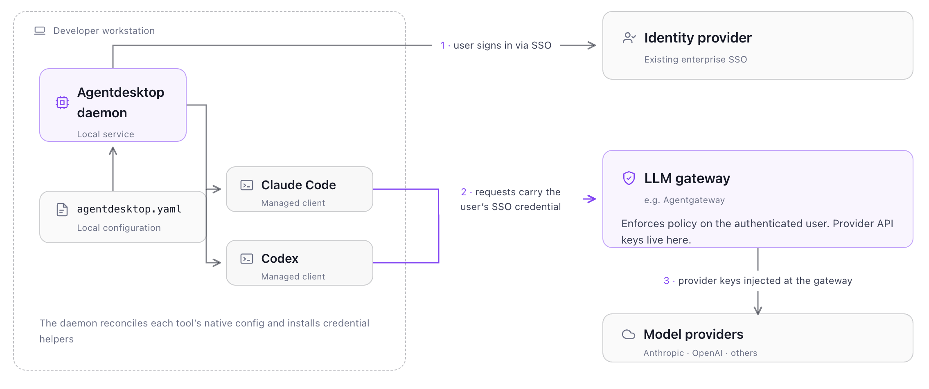Click the 'e.g. Agentgateway' subtitle

coord(684,200)
